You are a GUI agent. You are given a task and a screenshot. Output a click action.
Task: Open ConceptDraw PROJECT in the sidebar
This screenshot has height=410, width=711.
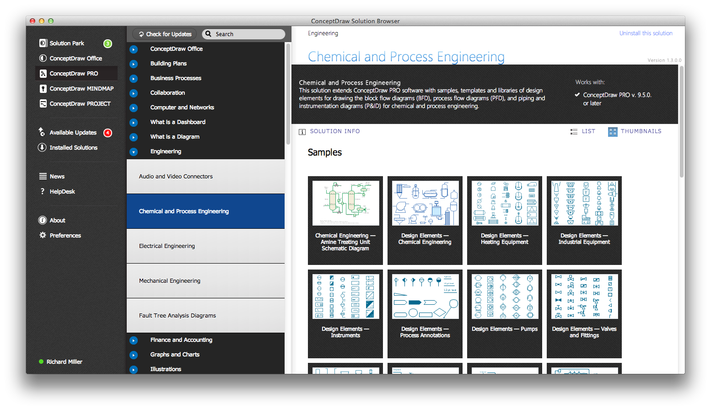point(80,103)
